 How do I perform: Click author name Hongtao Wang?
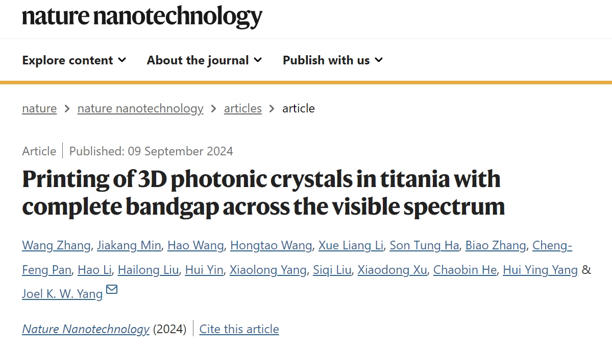(x=271, y=245)
